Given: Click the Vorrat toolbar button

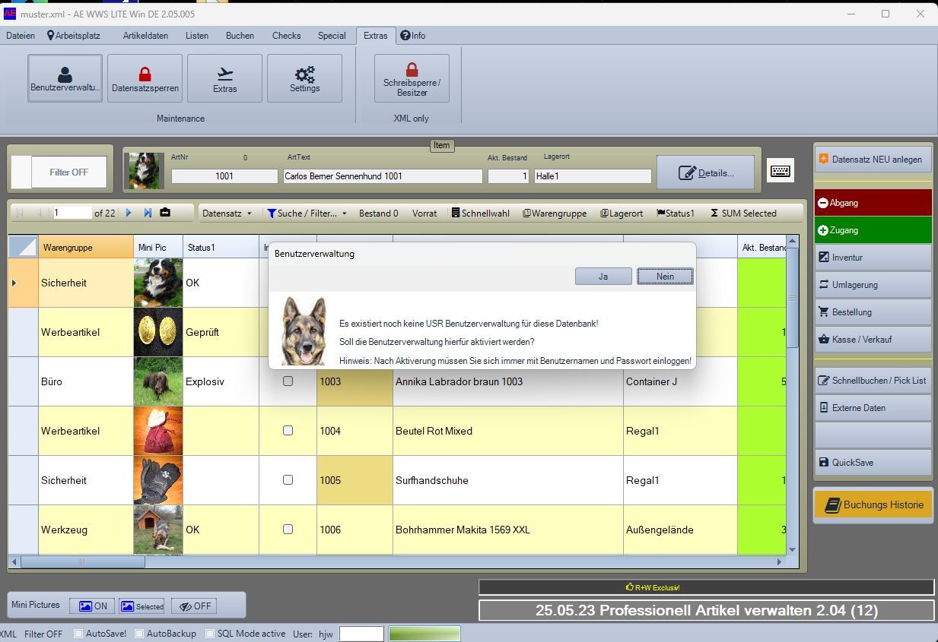Looking at the screenshot, I should pyautogui.click(x=424, y=213).
